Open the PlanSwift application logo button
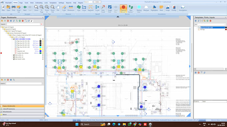Screen dimensions: 227x127 (x=2, y=2)
